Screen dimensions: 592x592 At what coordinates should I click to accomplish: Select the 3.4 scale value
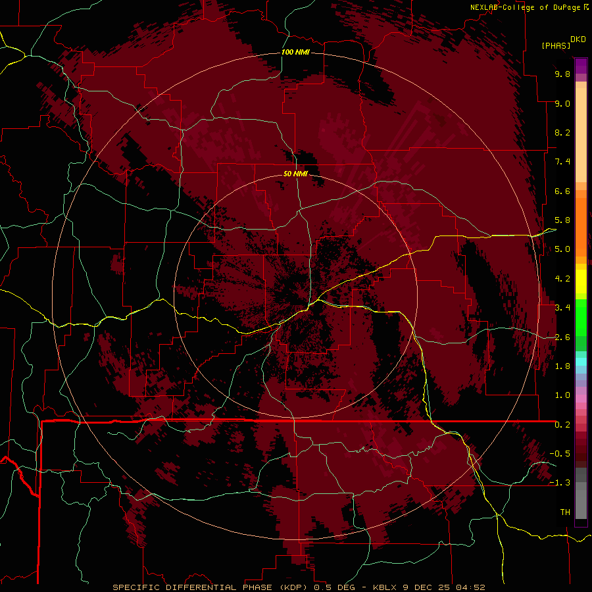tap(562, 308)
